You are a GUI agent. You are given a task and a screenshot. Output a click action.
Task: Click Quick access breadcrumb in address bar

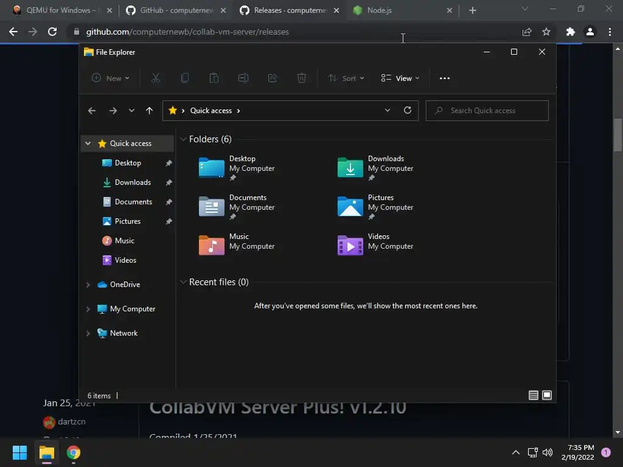point(211,111)
